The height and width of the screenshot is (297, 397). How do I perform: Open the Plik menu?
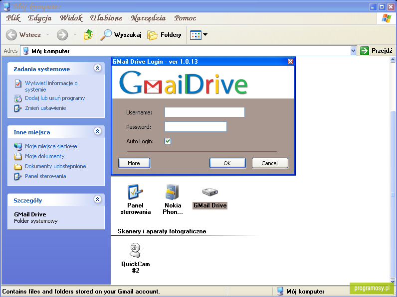coord(13,18)
